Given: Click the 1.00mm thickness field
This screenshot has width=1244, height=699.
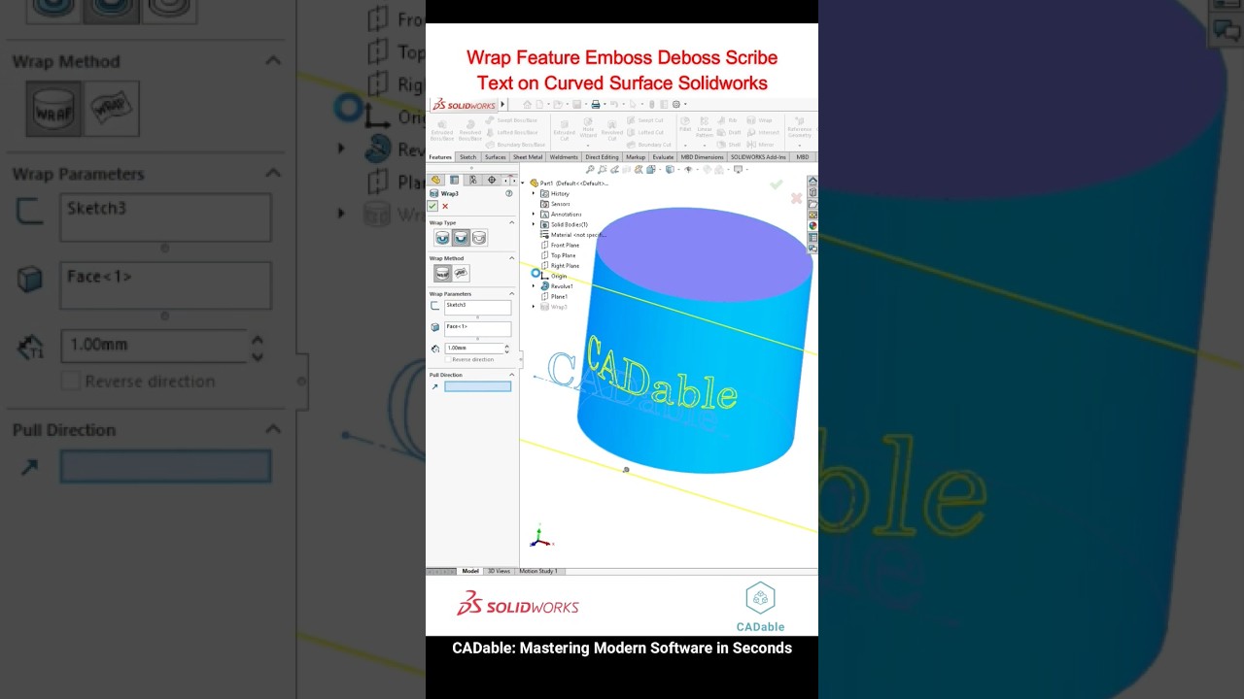Looking at the screenshot, I should point(473,348).
